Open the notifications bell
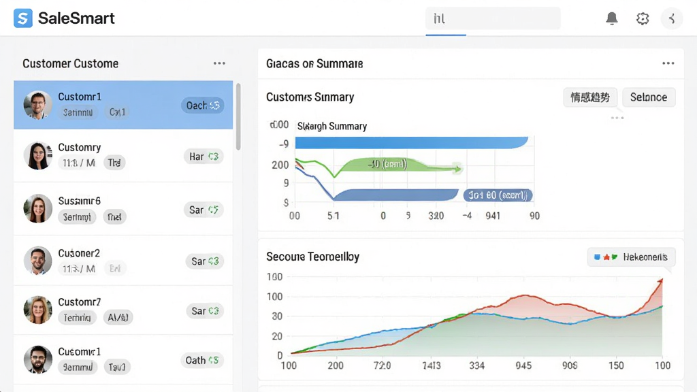This screenshot has width=697, height=392. [612, 18]
